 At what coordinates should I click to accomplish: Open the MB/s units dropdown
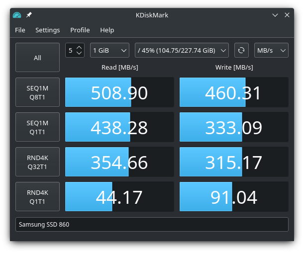click(x=271, y=50)
